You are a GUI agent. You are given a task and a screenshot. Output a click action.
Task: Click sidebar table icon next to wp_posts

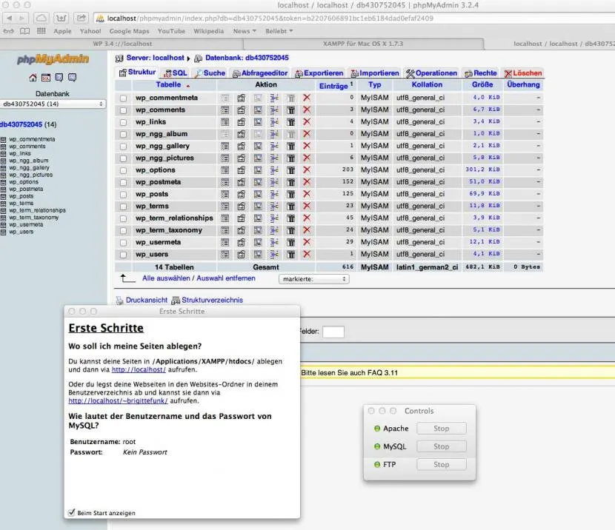pyautogui.click(x=3, y=196)
